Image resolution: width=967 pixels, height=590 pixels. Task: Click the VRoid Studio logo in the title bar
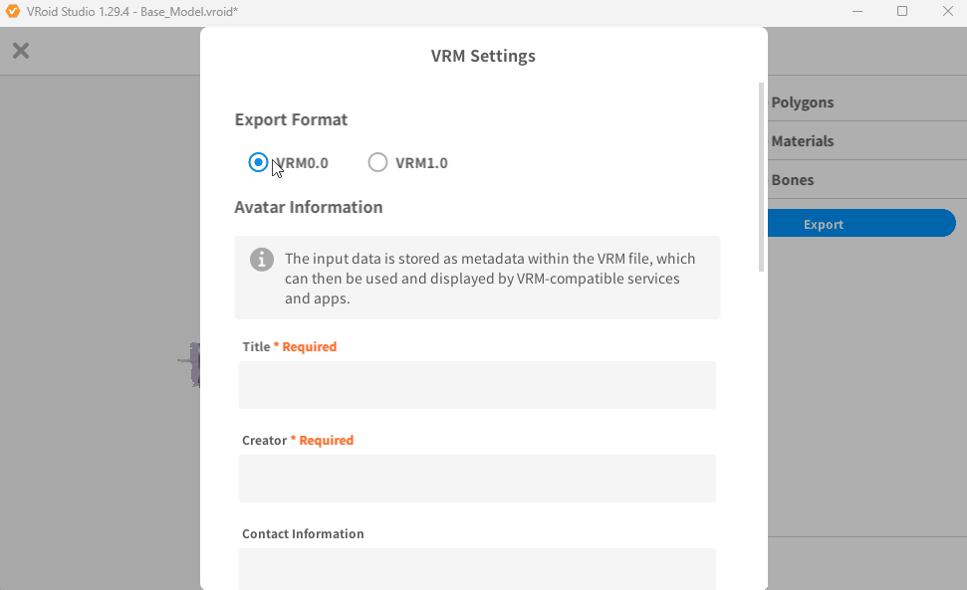tap(13, 11)
